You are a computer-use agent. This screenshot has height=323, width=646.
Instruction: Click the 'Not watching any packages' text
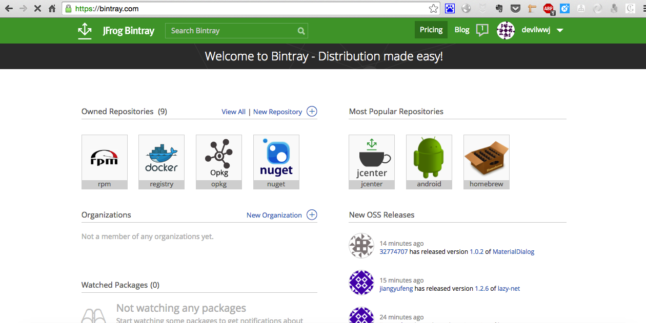(181, 308)
